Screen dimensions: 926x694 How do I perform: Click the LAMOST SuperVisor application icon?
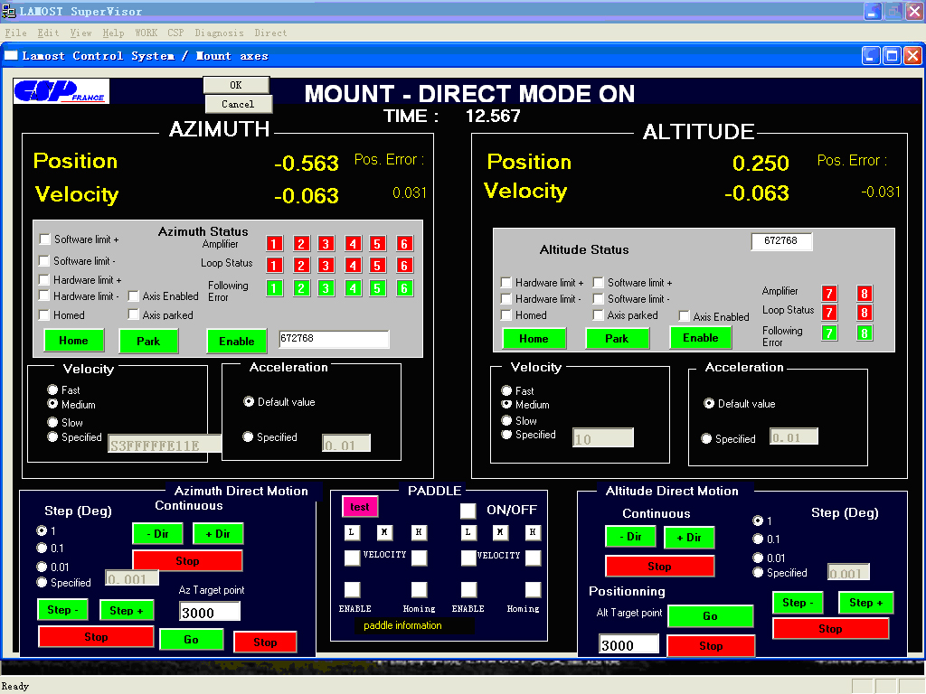pyautogui.click(x=8, y=11)
